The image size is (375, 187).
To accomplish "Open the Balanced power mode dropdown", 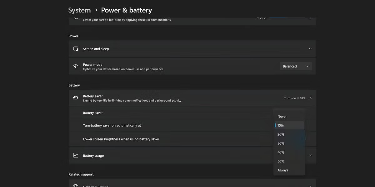I will pos(296,66).
